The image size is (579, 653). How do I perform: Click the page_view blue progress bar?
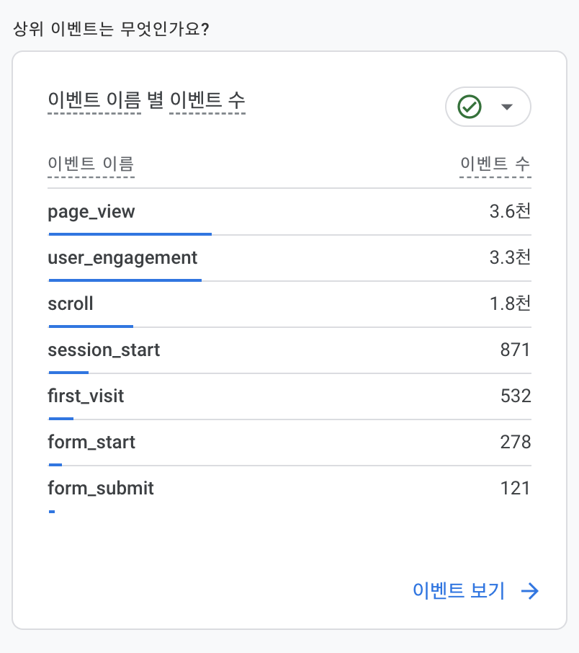click(x=130, y=234)
